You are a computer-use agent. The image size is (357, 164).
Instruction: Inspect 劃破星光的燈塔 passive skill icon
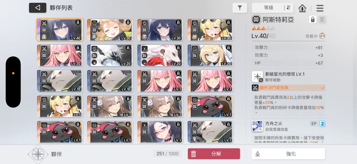(x=257, y=77)
